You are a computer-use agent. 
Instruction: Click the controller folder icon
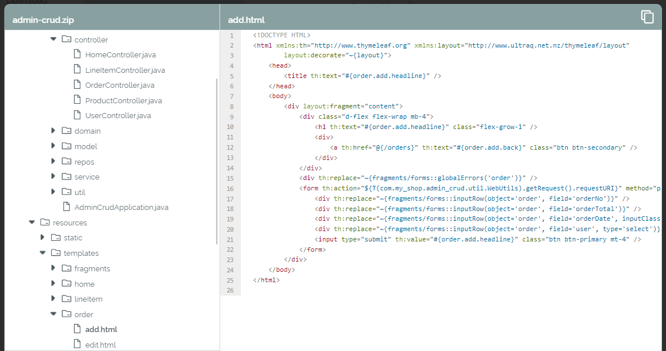click(67, 39)
